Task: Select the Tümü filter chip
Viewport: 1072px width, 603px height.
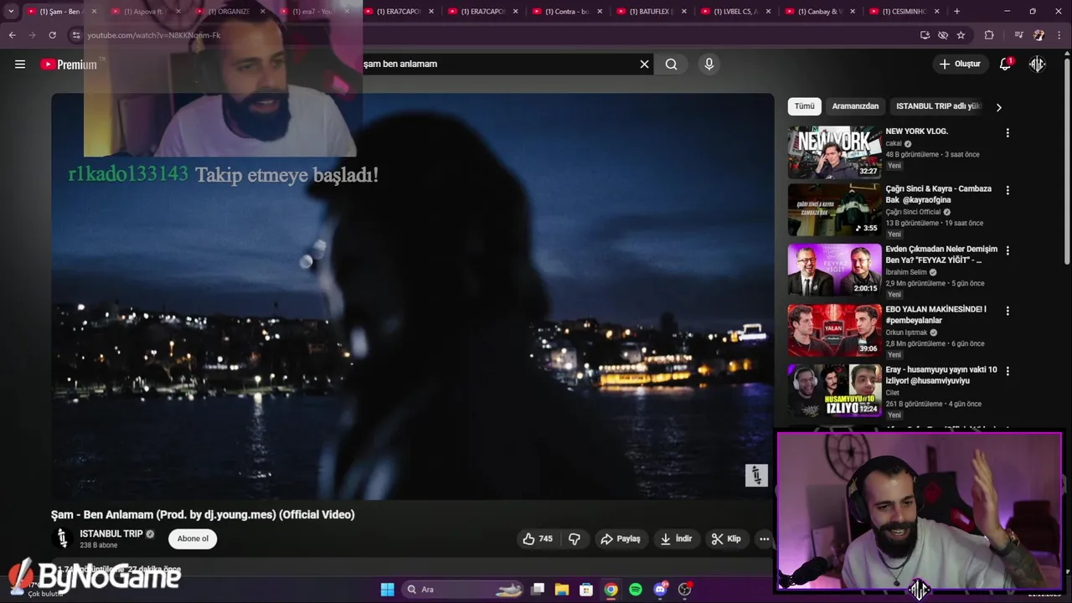Action: pyautogui.click(x=804, y=106)
